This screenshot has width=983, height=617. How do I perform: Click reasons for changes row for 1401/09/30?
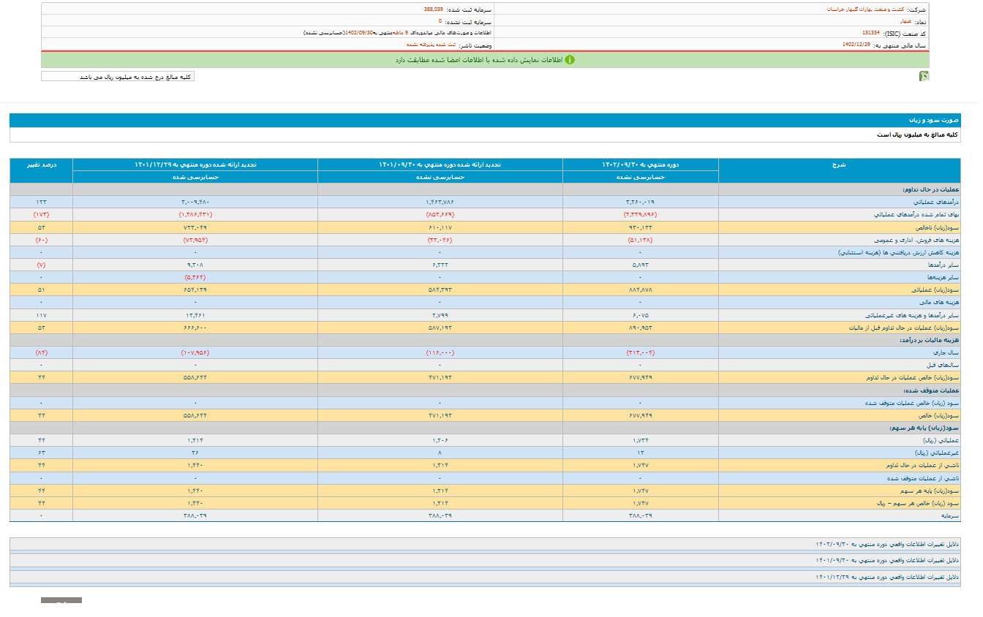tap(886, 561)
